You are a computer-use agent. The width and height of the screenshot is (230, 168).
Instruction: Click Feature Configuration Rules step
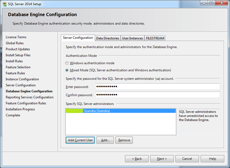tap(26, 103)
